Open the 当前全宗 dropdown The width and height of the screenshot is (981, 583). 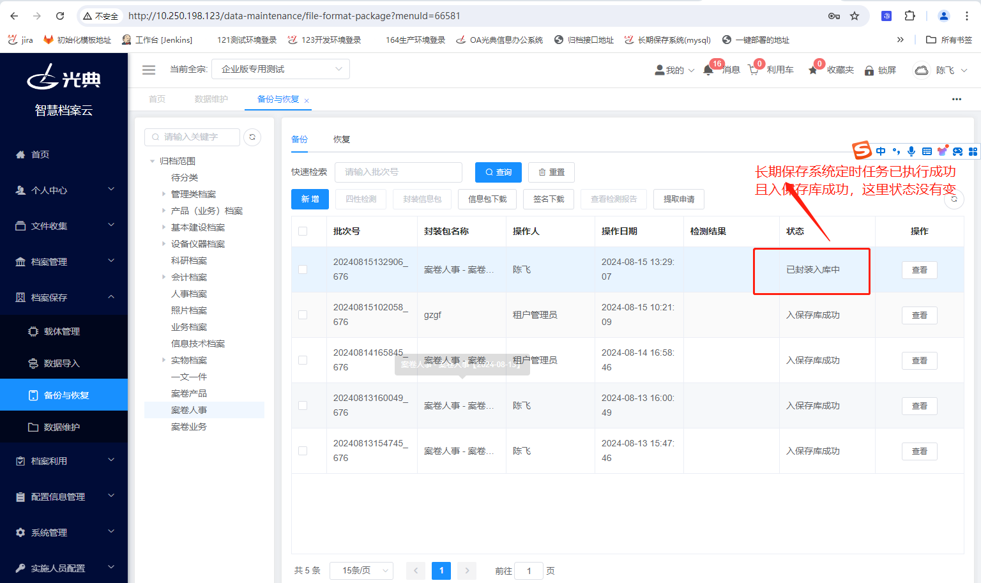point(281,69)
